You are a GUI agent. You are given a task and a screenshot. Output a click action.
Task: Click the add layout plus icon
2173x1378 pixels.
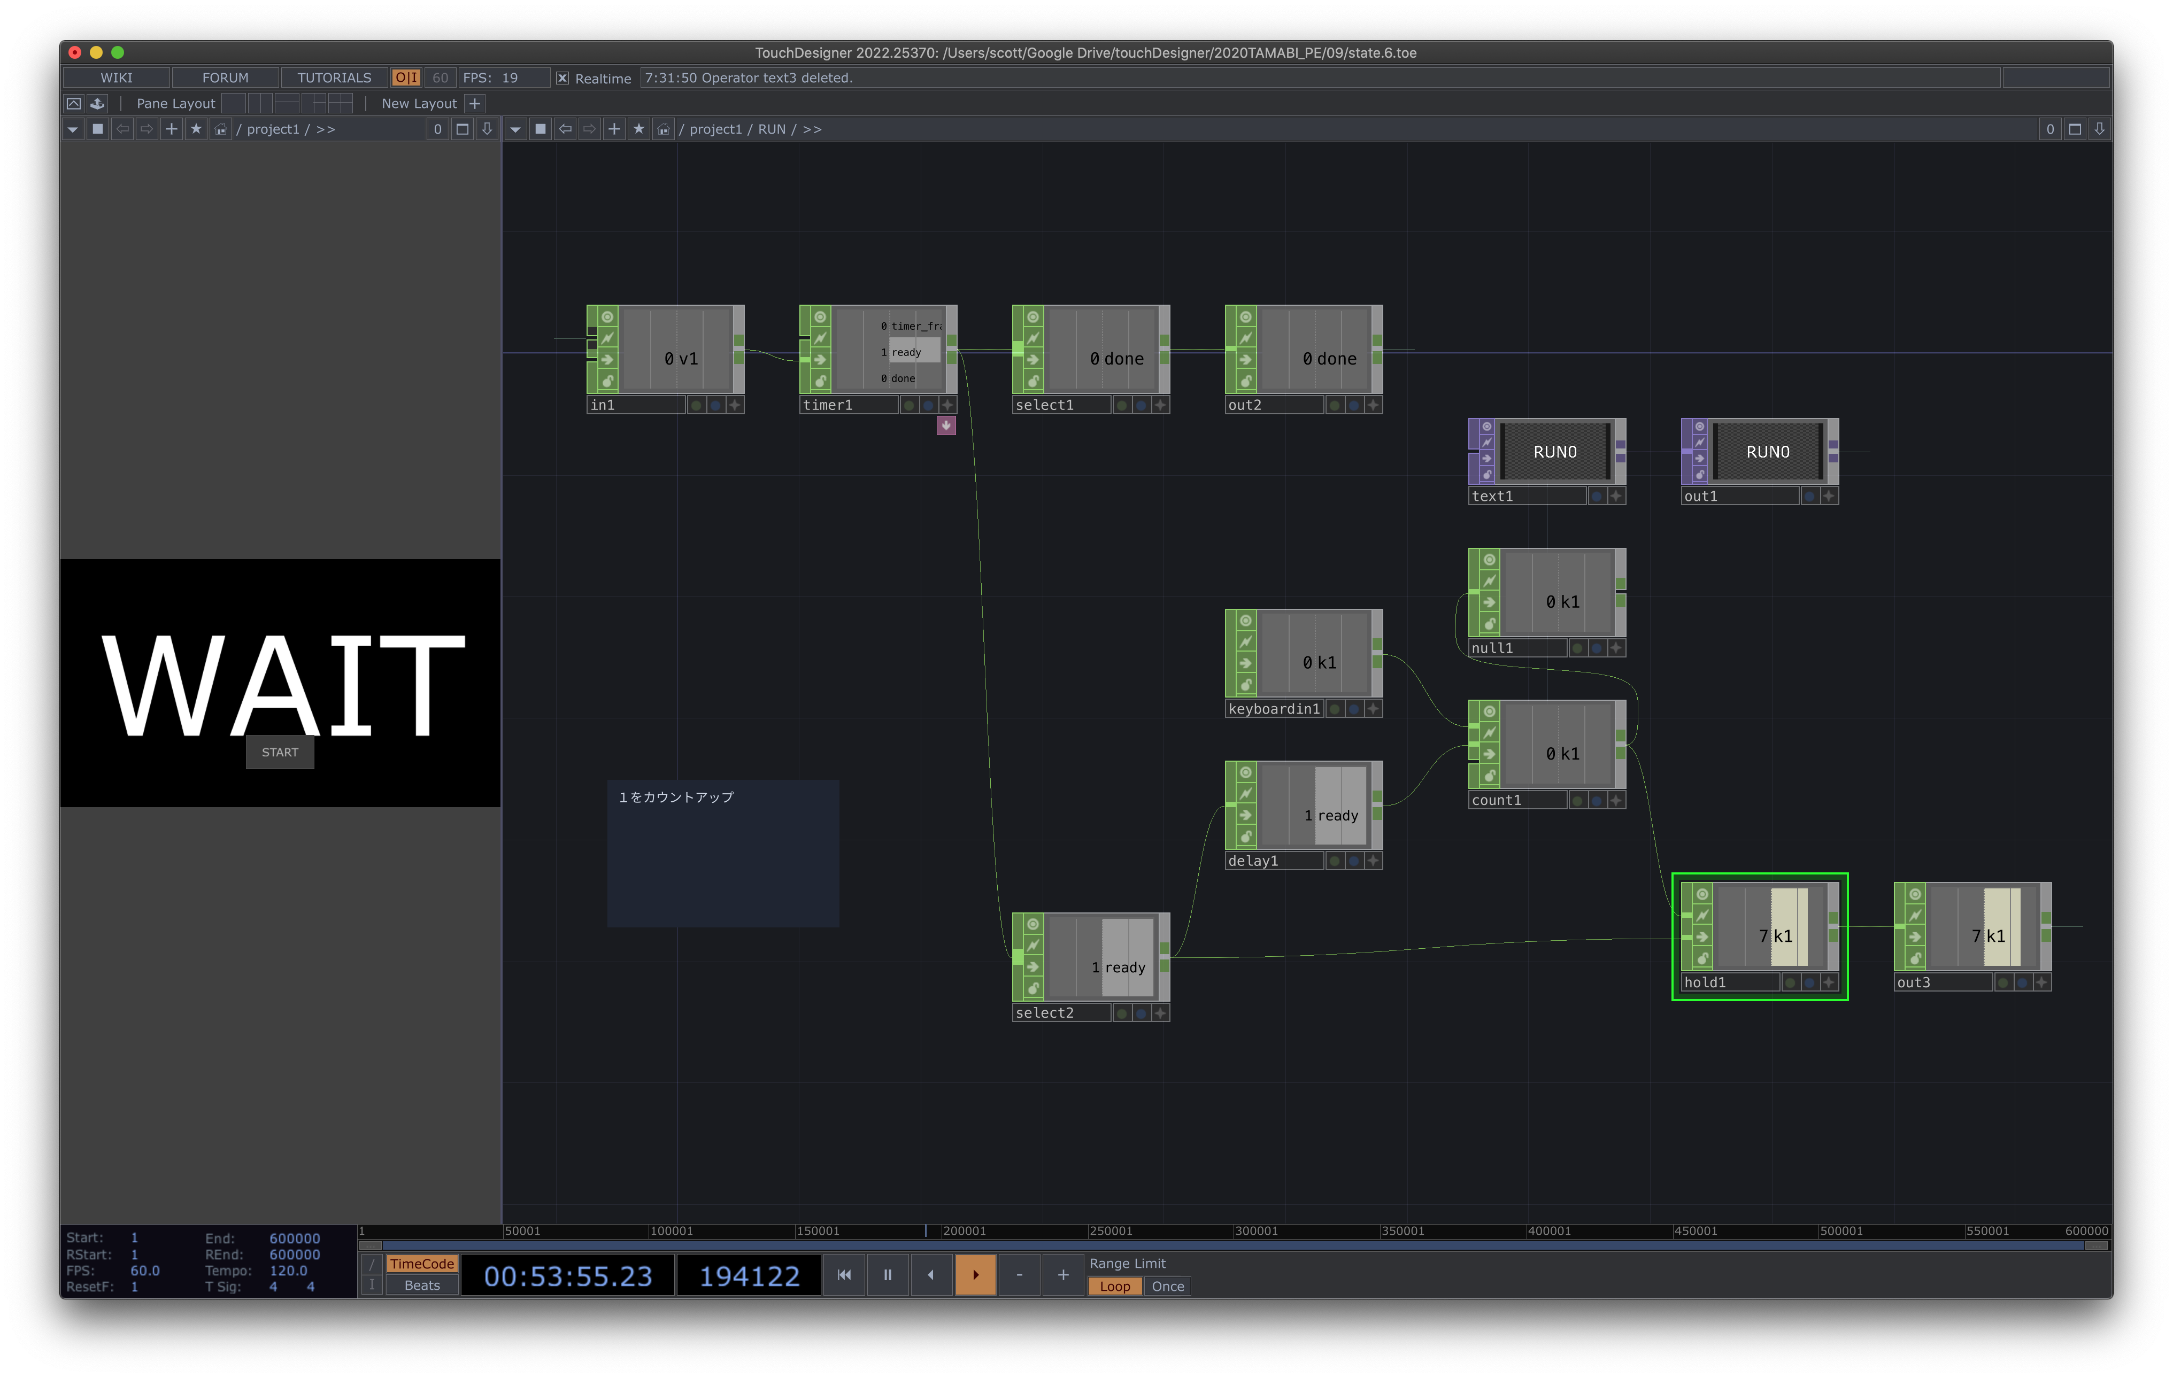(475, 103)
